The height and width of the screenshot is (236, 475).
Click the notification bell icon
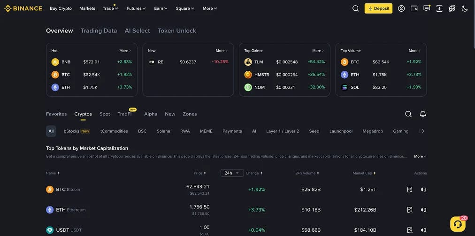[423, 114]
